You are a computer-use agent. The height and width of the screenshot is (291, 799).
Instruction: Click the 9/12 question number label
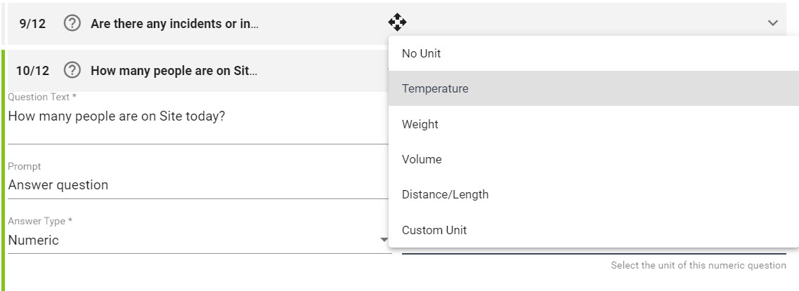pos(32,23)
